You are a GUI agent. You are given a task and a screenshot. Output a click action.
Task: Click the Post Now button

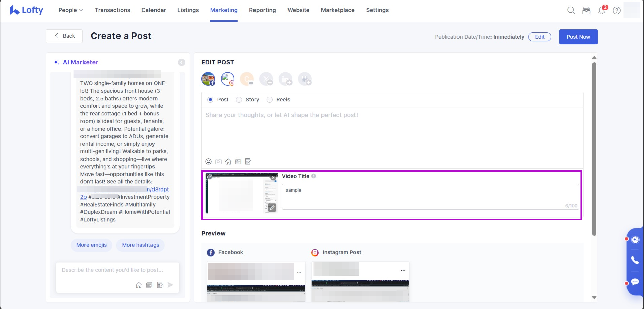click(x=578, y=37)
